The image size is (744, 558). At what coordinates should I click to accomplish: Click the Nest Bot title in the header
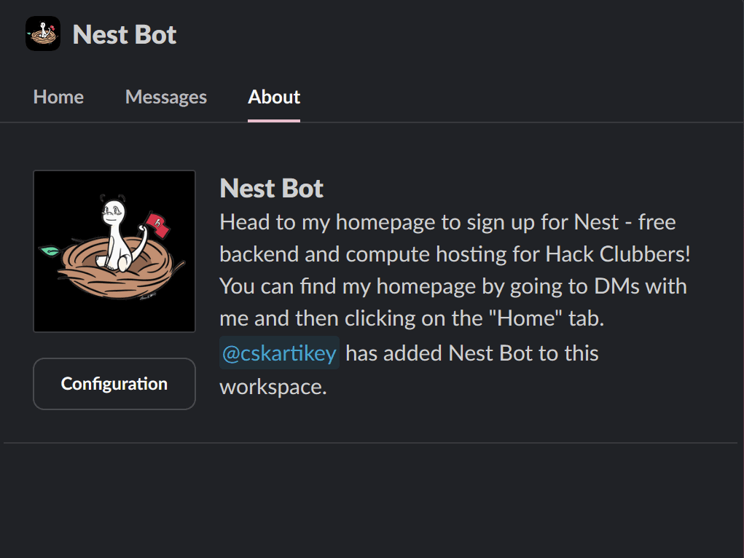point(125,35)
